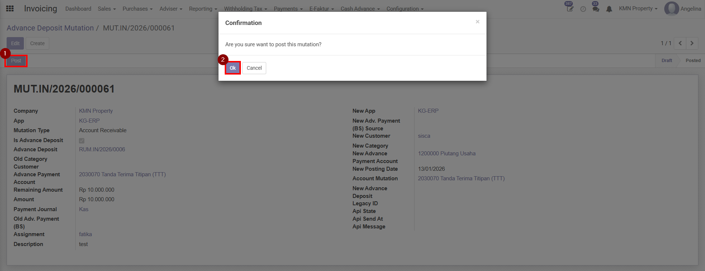Open the apps grid menu icon
The image size is (705, 271).
pyautogui.click(x=10, y=8)
